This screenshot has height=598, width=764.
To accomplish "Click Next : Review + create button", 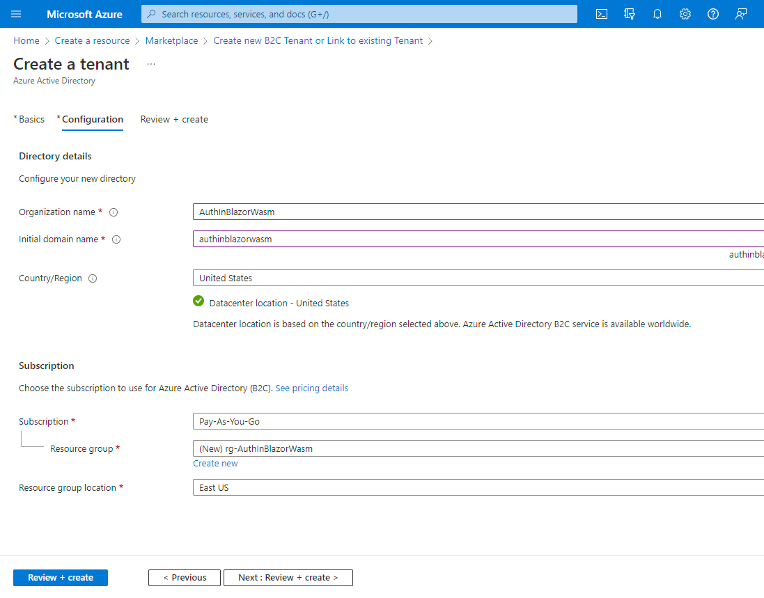I will pyautogui.click(x=288, y=578).
